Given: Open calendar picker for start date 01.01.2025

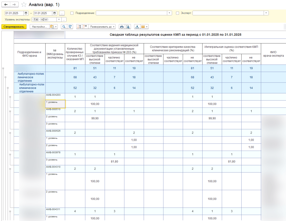Looking at the screenshot, I should pyautogui.click(x=26, y=13).
